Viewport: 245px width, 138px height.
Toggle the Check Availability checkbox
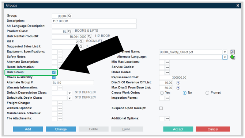[x=54, y=77]
